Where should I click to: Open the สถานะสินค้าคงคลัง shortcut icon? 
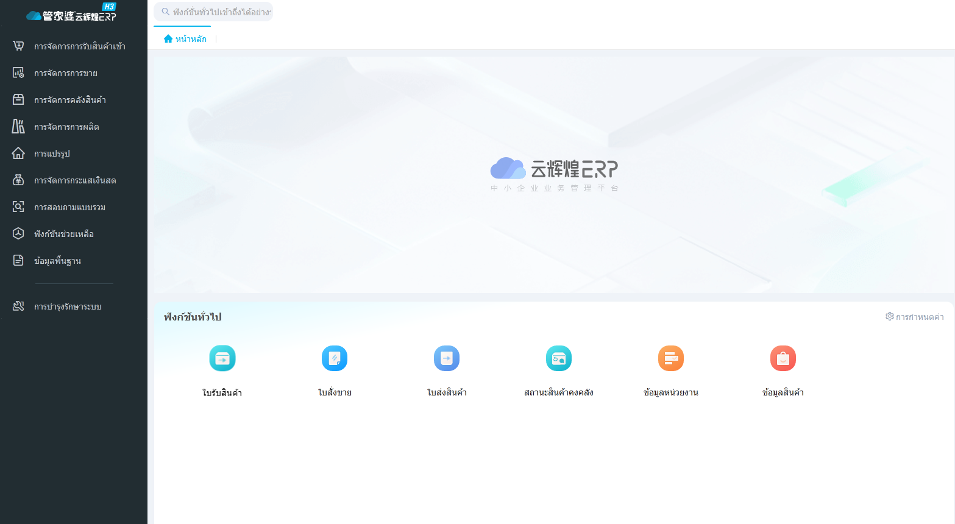coord(559,358)
